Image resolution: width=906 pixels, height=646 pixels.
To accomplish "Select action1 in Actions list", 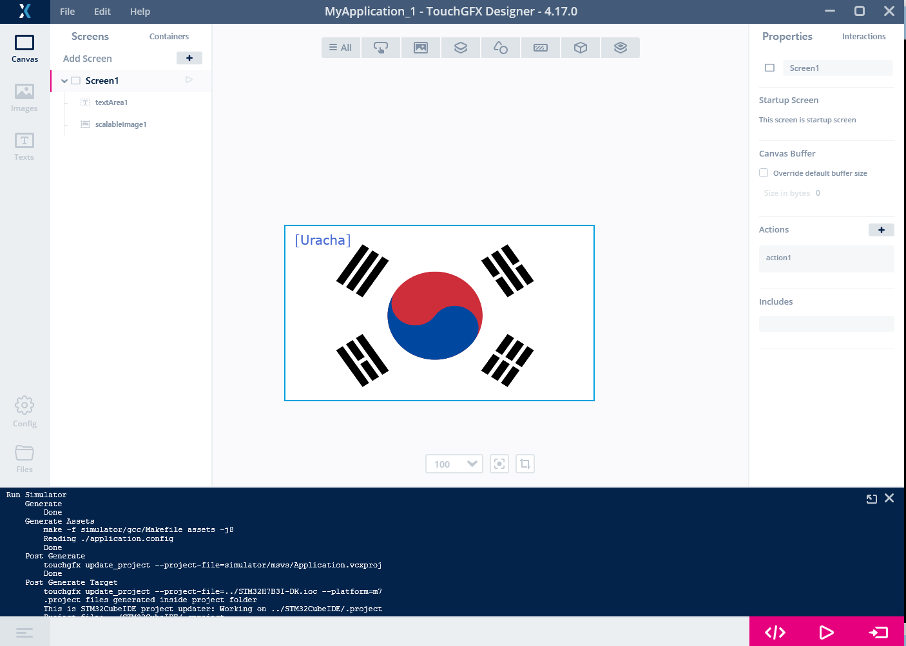I will coord(827,258).
